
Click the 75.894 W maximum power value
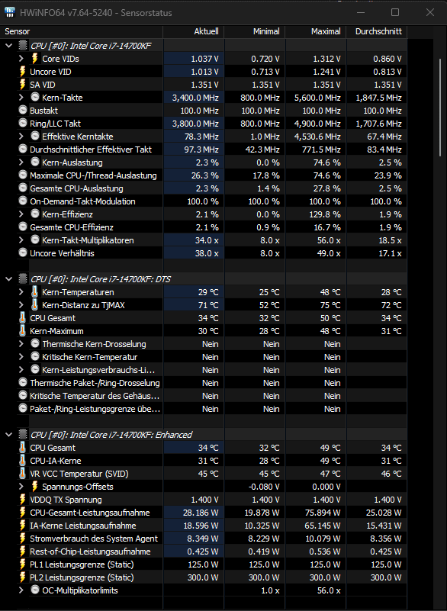(x=323, y=513)
